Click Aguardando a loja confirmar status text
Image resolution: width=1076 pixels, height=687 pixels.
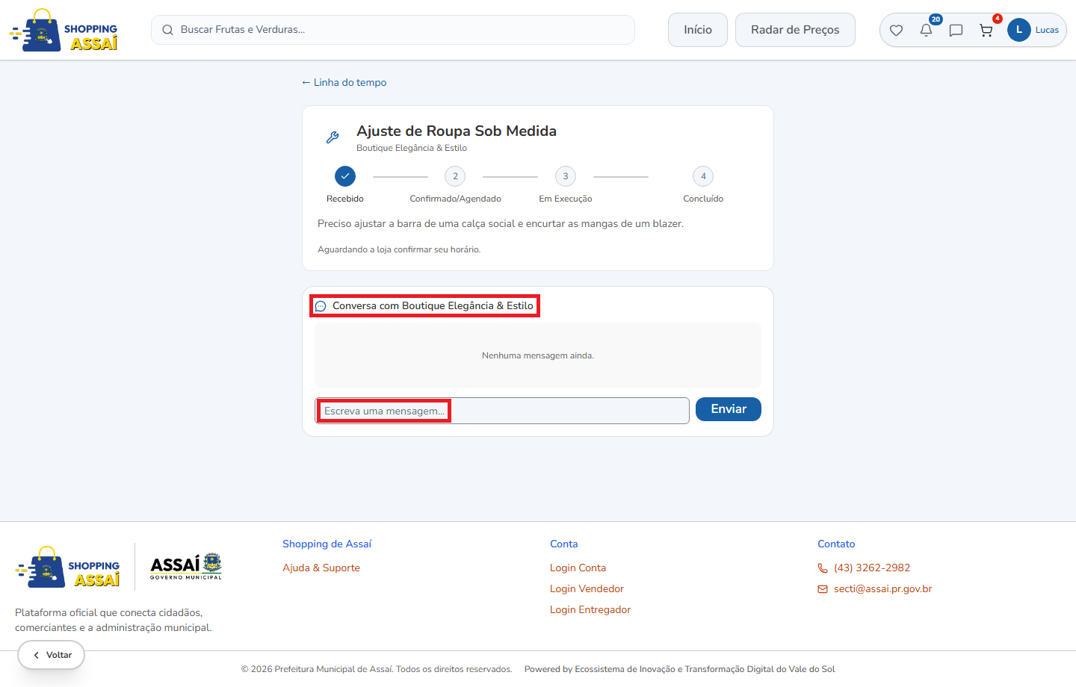coord(399,249)
